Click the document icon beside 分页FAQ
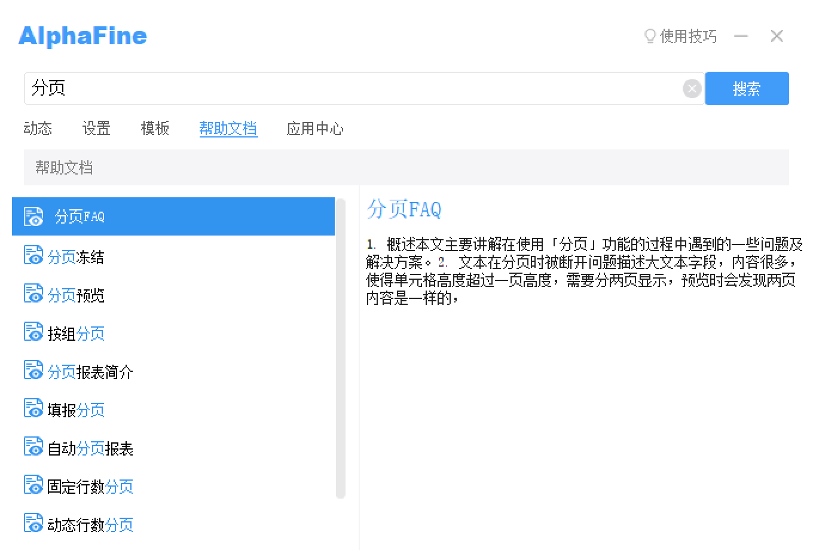Viewport: 813px width, 550px height. point(33,216)
